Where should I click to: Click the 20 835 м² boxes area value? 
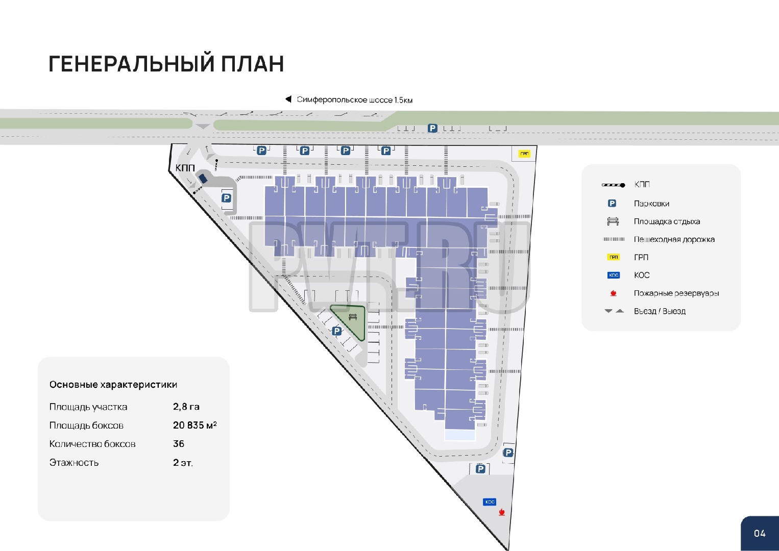(194, 425)
